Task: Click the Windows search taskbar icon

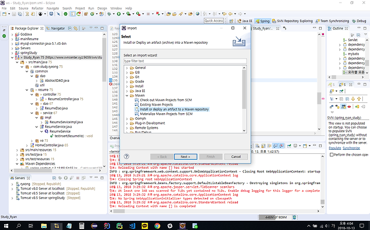Action: [18, 225]
